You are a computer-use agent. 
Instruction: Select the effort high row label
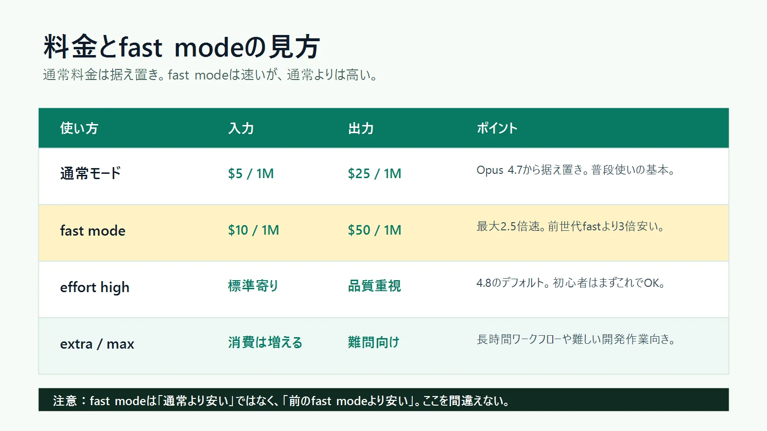[95, 287]
